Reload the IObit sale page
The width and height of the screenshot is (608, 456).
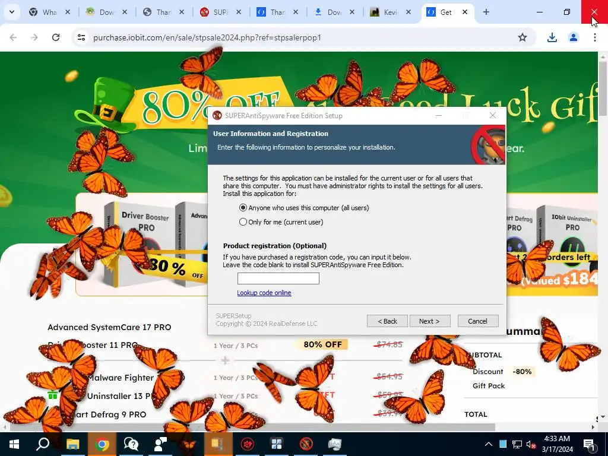point(56,37)
